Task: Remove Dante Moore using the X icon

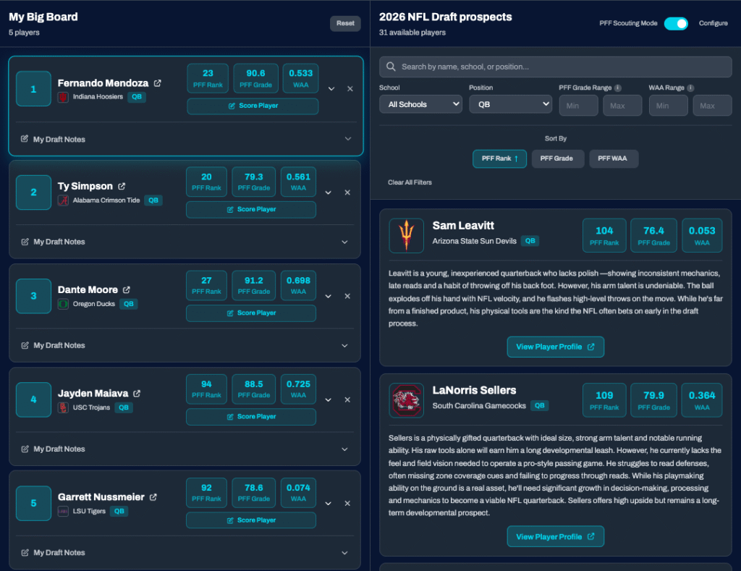Action: (347, 296)
